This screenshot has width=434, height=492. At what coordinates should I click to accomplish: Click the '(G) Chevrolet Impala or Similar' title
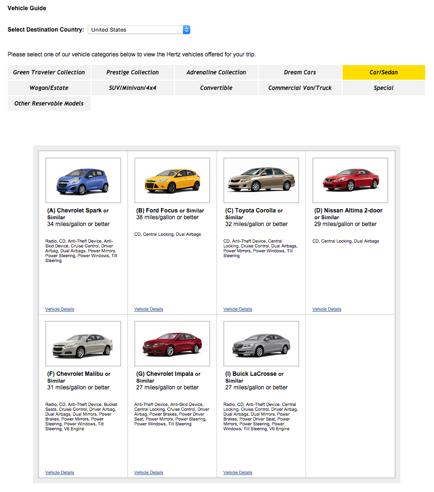168,377
